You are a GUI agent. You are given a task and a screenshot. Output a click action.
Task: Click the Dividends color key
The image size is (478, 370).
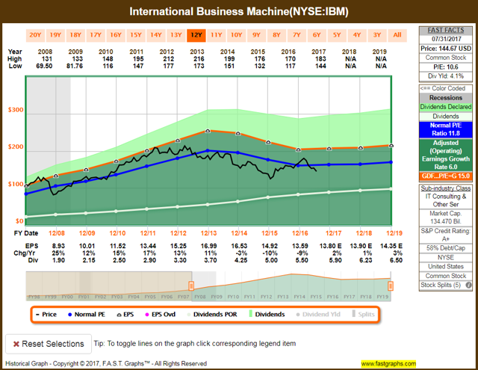pyautogui.click(x=446, y=117)
